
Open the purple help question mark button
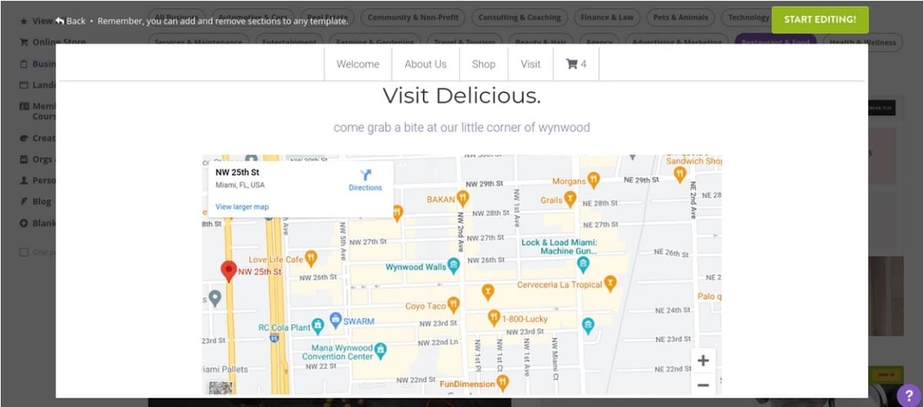pyautogui.click(x=909, y=394)
